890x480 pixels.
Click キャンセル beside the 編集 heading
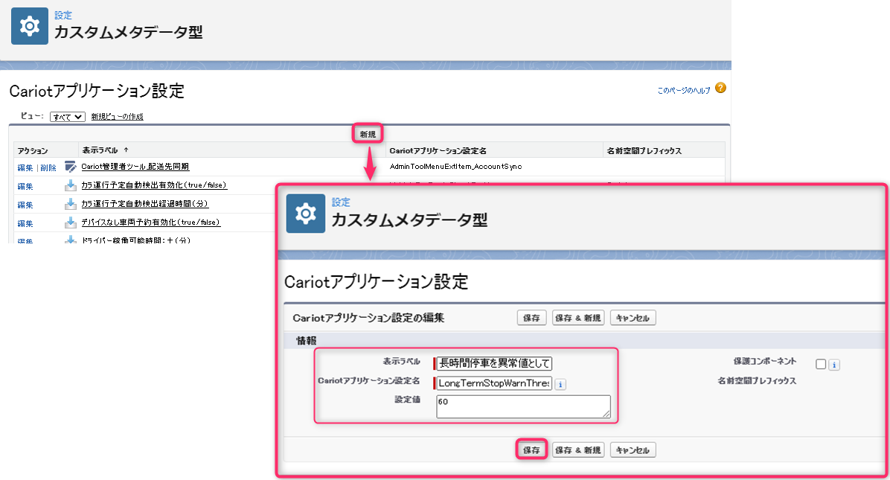[x=633, y=318]
